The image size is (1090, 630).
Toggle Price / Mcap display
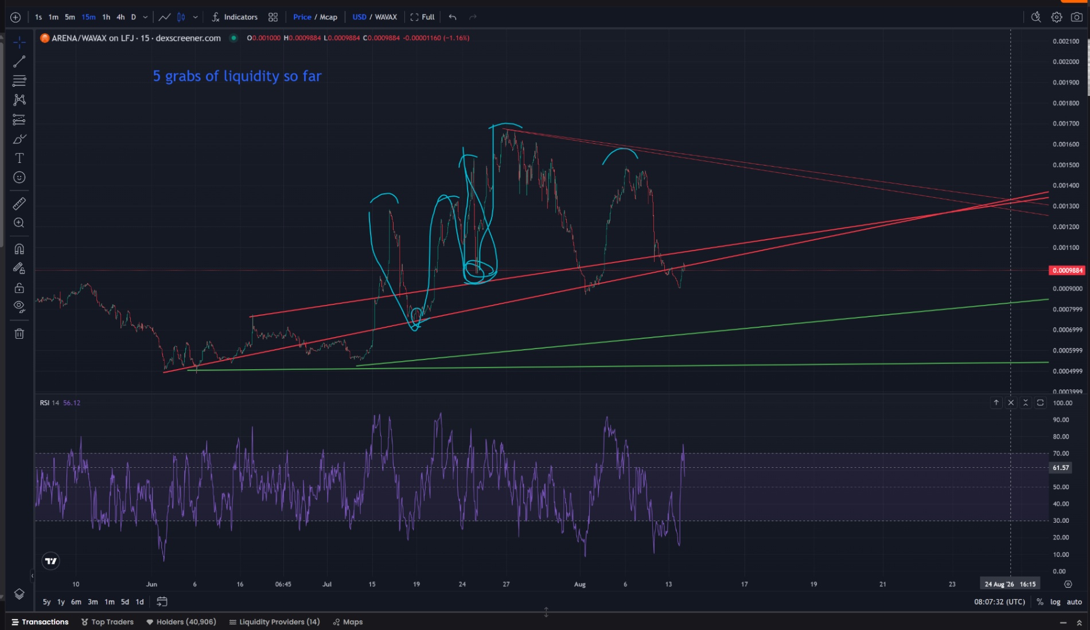(x=315, y=17)
